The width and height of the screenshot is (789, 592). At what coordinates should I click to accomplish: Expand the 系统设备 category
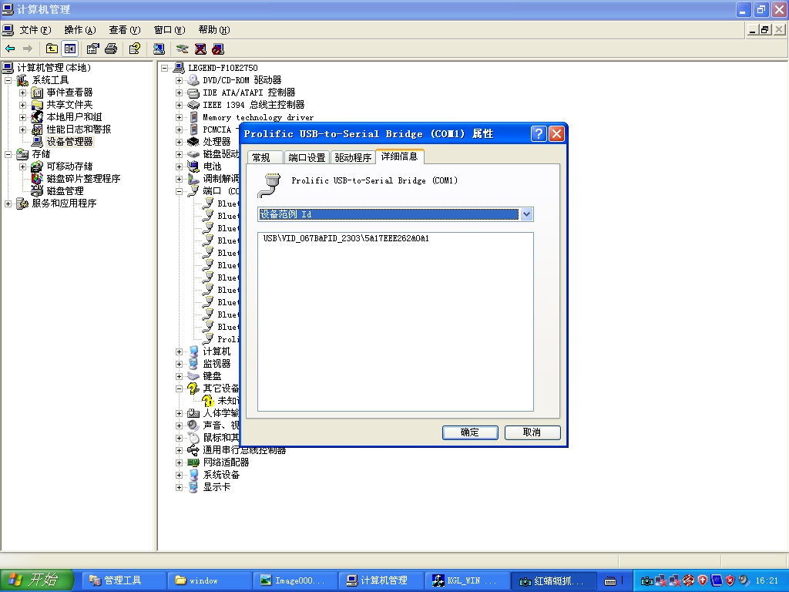(179, 475)
